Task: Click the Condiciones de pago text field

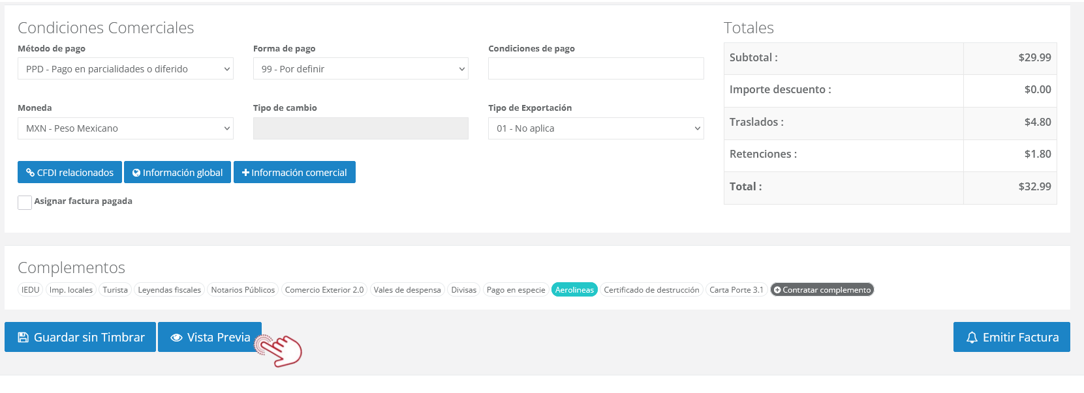Action: pos(596,69)
